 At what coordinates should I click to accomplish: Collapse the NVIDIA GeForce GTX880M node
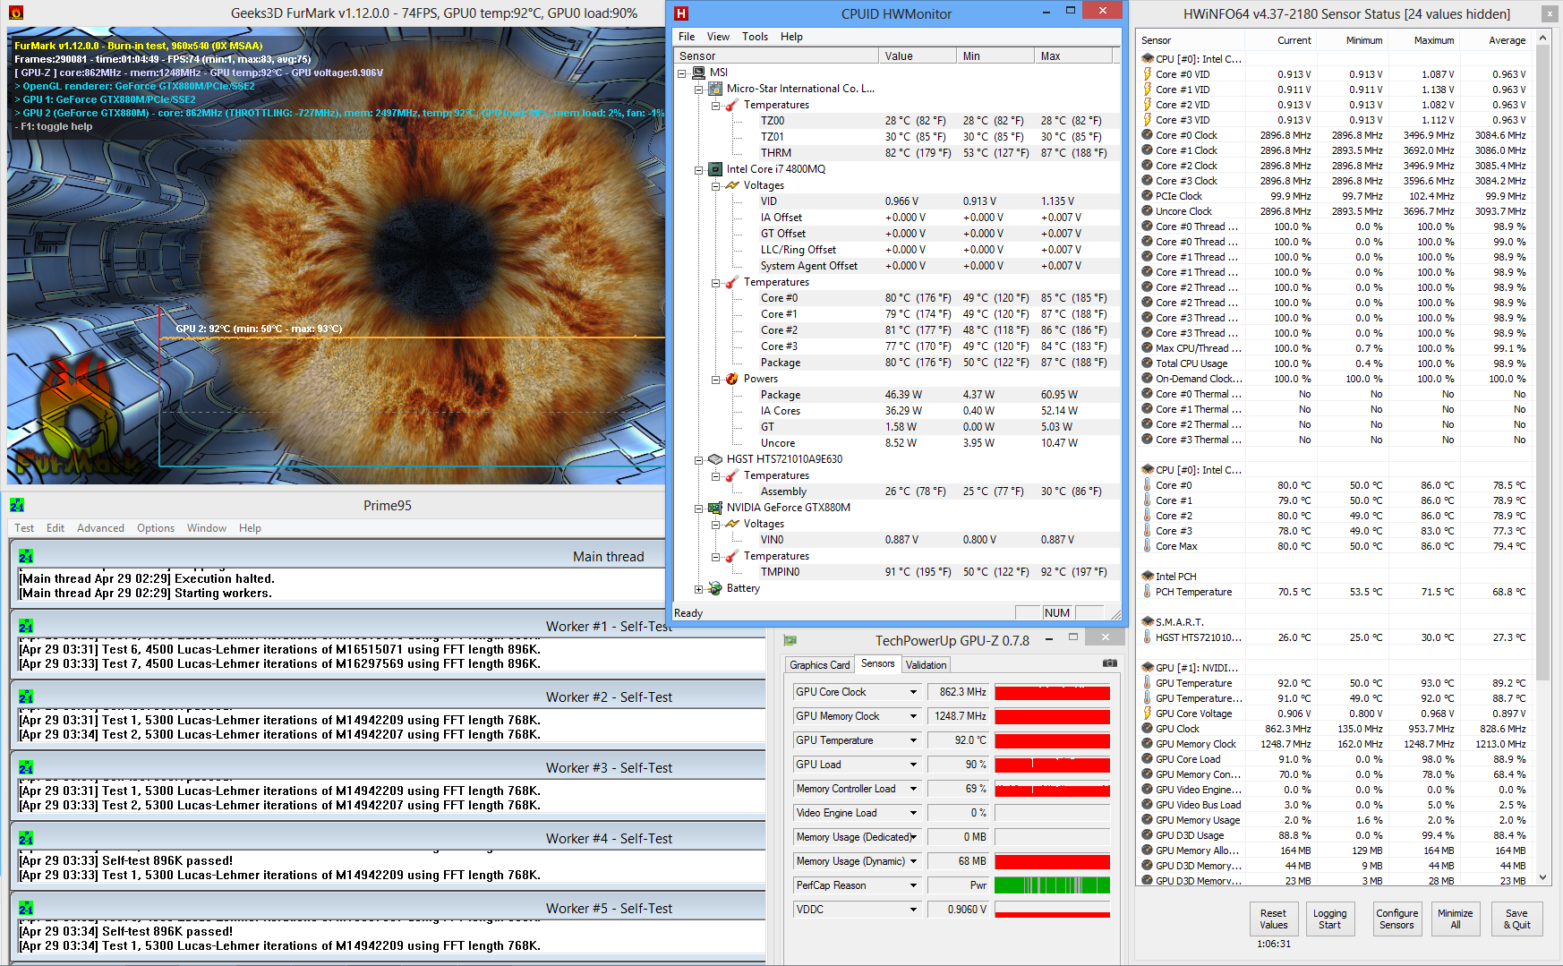click(x=698, y=509)
